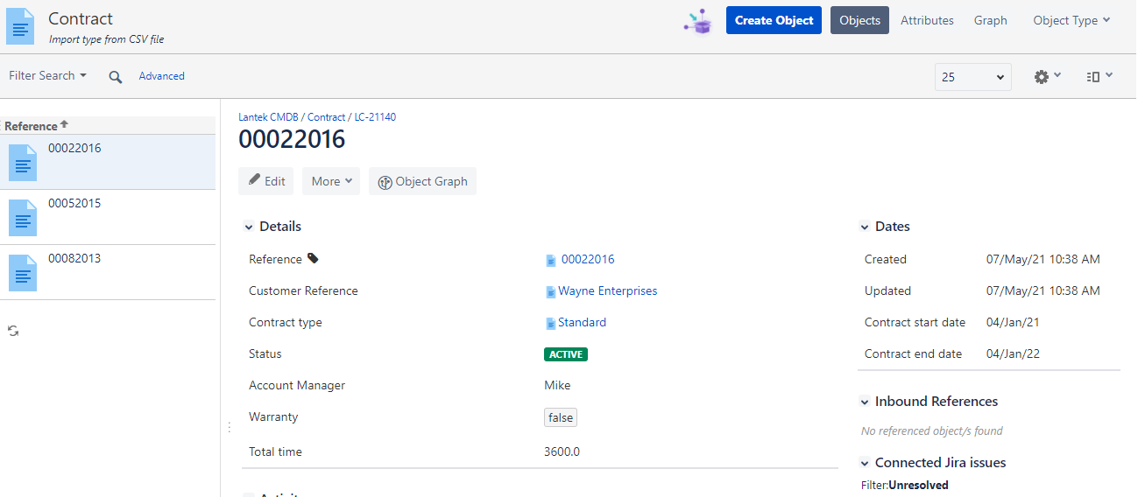Image resolution: width=1138 pixels, height=497 pixels.
Task: Click the purple import box icon
Action: coord(698,21)
